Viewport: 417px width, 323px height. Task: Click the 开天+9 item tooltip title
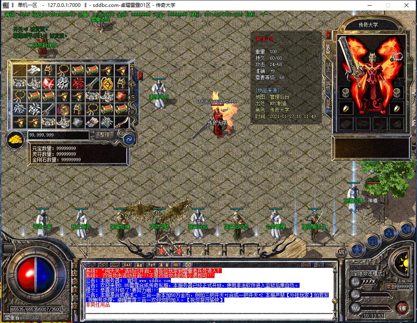264,39
